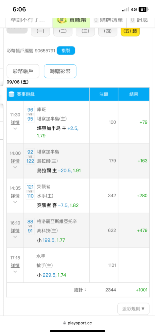Open 詳情 link for the 14:00 game
Viewport: 155px width, 335px height.
click(15, 161)
